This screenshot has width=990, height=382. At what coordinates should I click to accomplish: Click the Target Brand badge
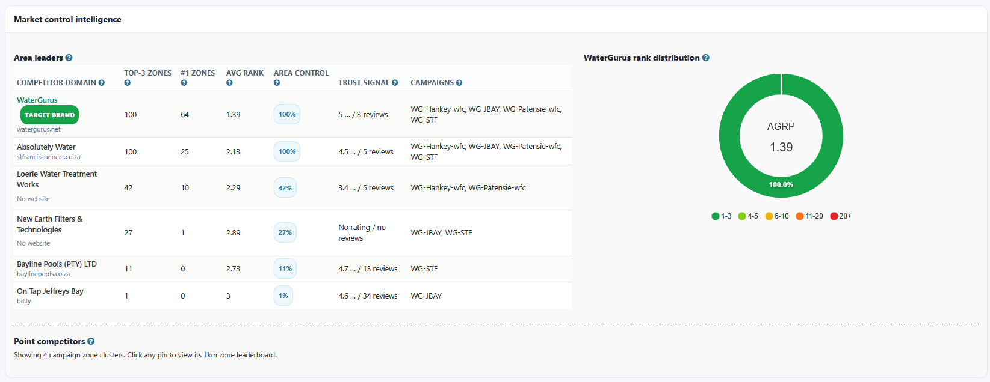(50, 115)
